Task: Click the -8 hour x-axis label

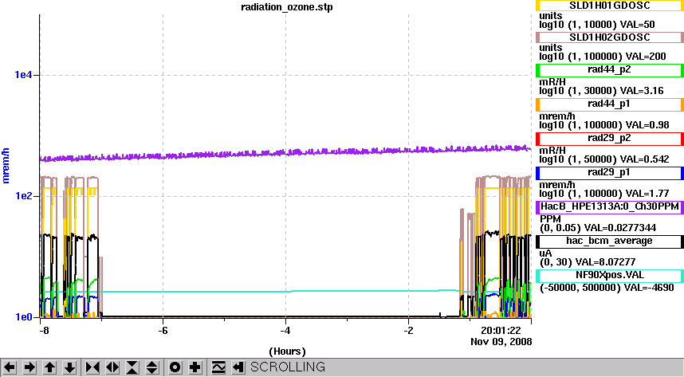Action: tap(44, 330)
